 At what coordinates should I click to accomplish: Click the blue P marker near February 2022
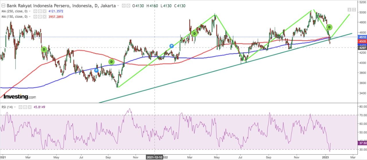click(171, 46)
